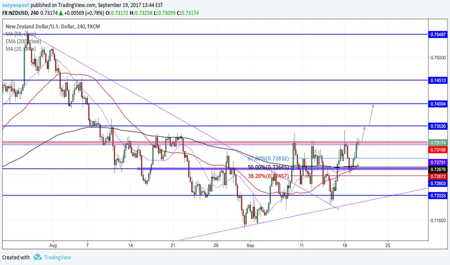Click the EMA (200, close) indicator label
The height and width of the screenshot is (265, 450).
(23, 41)
